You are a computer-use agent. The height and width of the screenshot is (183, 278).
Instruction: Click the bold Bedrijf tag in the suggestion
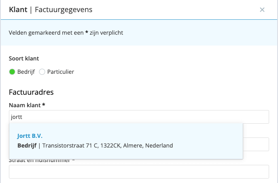[x=27, y=146]
